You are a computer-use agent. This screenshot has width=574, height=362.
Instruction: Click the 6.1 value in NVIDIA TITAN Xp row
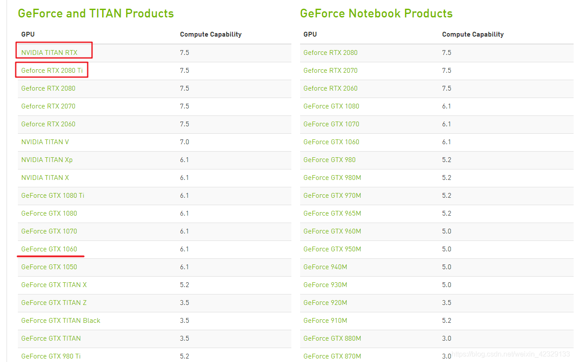tap(184, 160)
